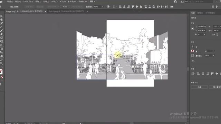Click the reference point locator grid
The image size is (221, 124).
[x=193, y=29]
